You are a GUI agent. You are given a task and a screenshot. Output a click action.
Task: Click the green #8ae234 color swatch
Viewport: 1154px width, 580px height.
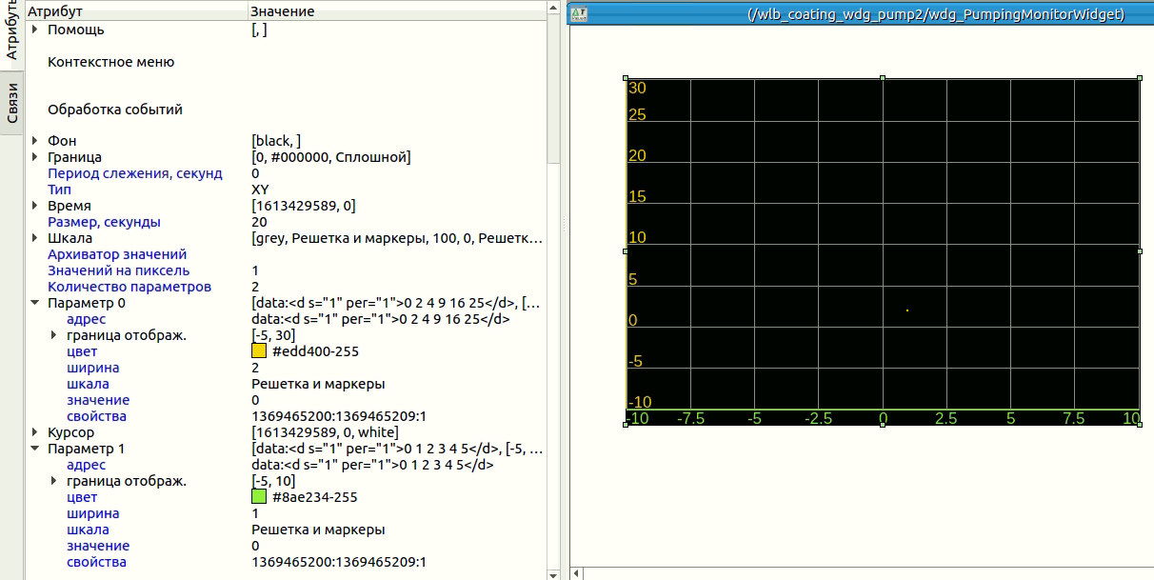[259, 497]
